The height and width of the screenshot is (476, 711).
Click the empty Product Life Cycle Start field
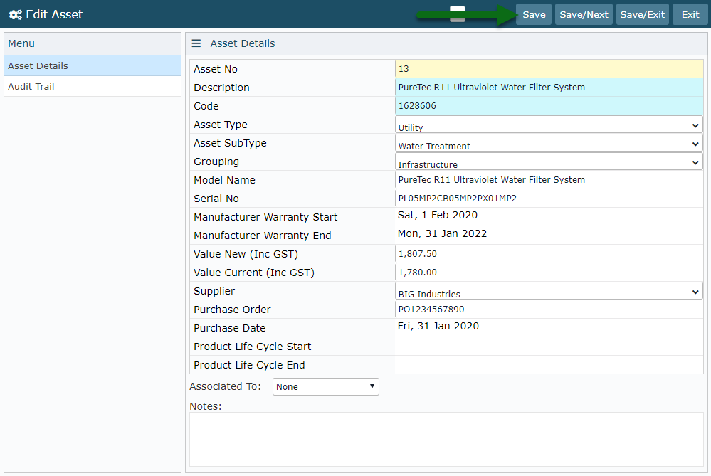coord(549,347)
